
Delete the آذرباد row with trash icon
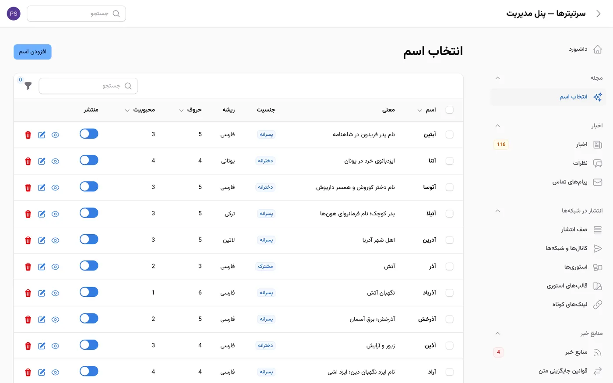coord(28,293)
